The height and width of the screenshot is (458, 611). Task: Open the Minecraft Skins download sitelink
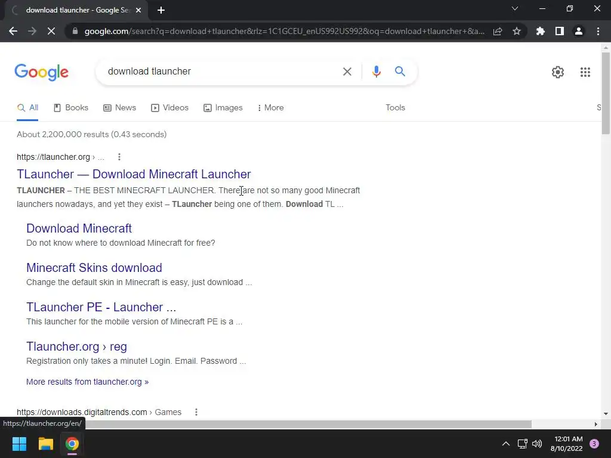tap(94, 268)
